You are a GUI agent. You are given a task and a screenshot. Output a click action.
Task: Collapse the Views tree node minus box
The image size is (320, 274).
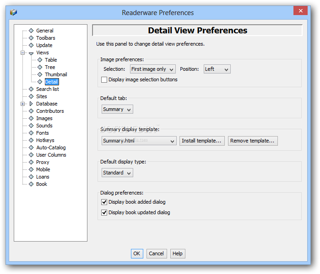[x=22, y=53]
